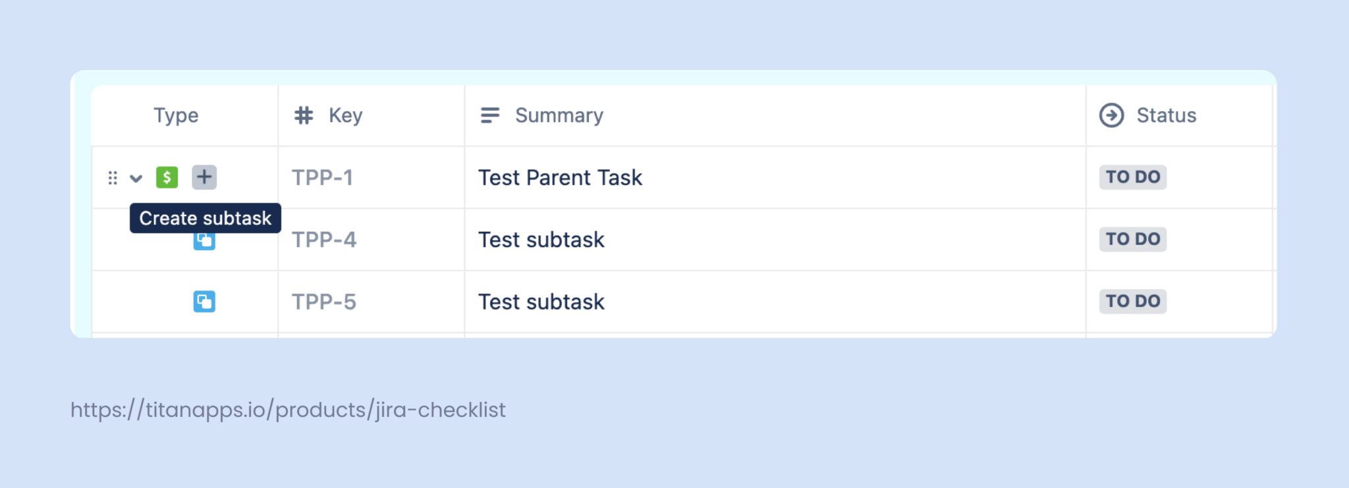Click the blue subtask icon for TPP-5

[204, 302]
